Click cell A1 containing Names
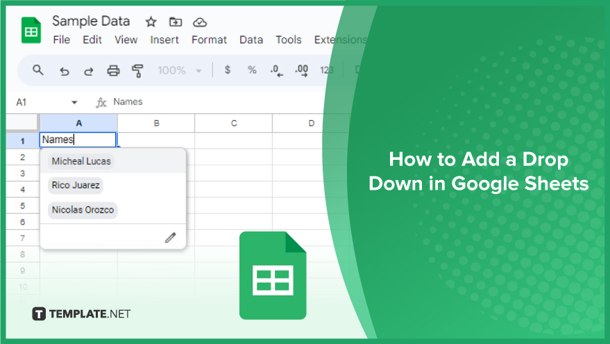 pyautogui.click(x=78, y=140)
